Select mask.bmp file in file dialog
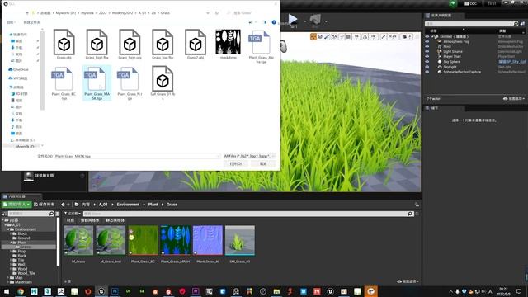The height and width of the screenshot is (297, 528). [x=229, y=45]
